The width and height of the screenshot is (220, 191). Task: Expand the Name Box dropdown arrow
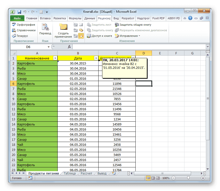pos(49,47)
